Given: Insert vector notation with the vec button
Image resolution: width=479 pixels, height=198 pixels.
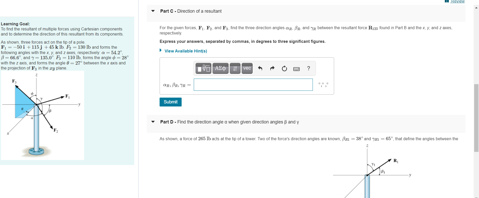Looking at the screenshot, I should (247, 68).
